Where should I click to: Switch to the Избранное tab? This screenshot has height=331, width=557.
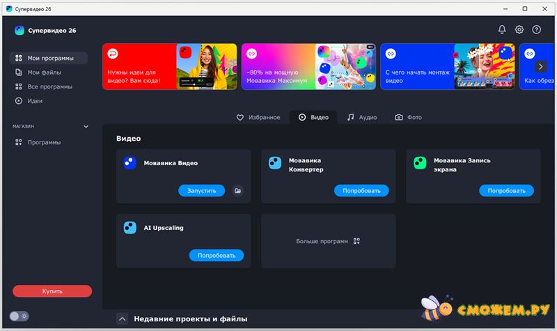coord(258,117)
